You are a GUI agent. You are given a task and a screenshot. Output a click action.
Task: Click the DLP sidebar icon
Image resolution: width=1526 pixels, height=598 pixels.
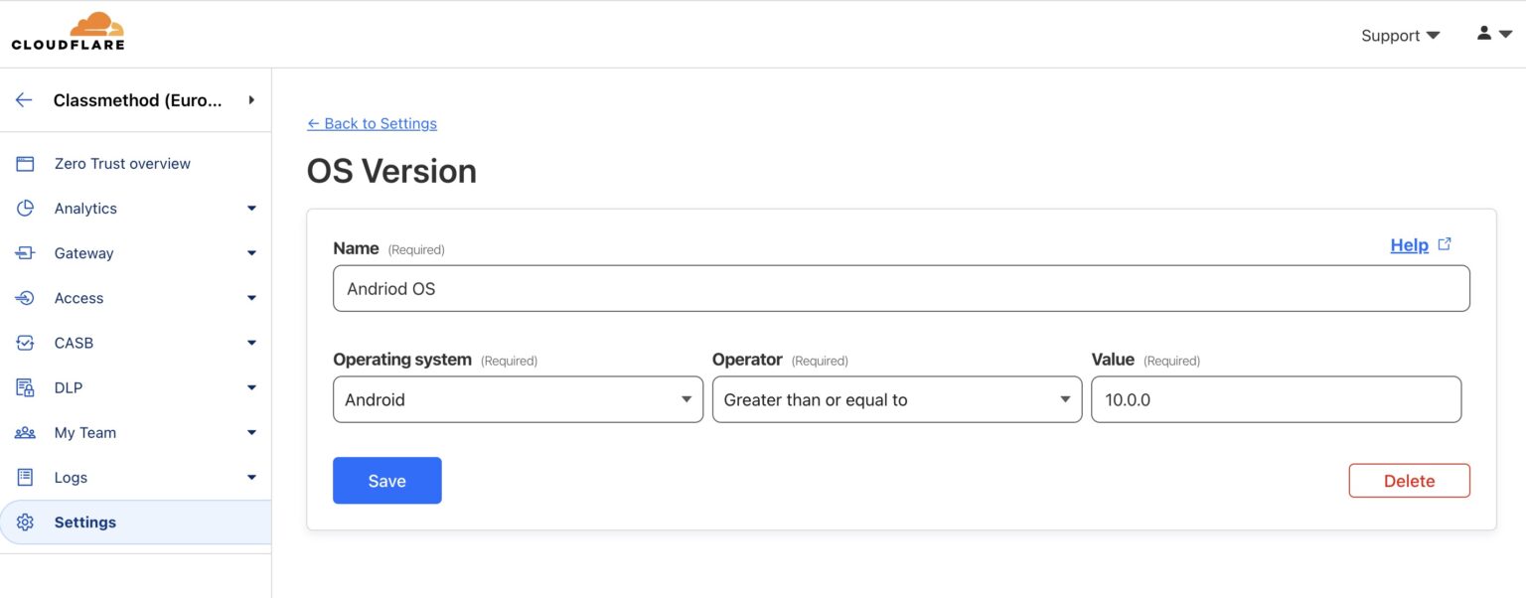pyautogui.click(x=24, y=386)
